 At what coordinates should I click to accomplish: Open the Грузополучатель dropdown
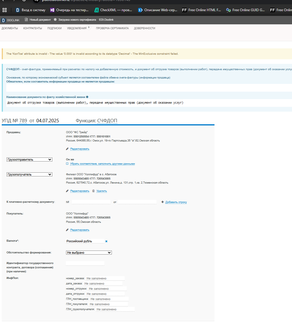(29, 174)
